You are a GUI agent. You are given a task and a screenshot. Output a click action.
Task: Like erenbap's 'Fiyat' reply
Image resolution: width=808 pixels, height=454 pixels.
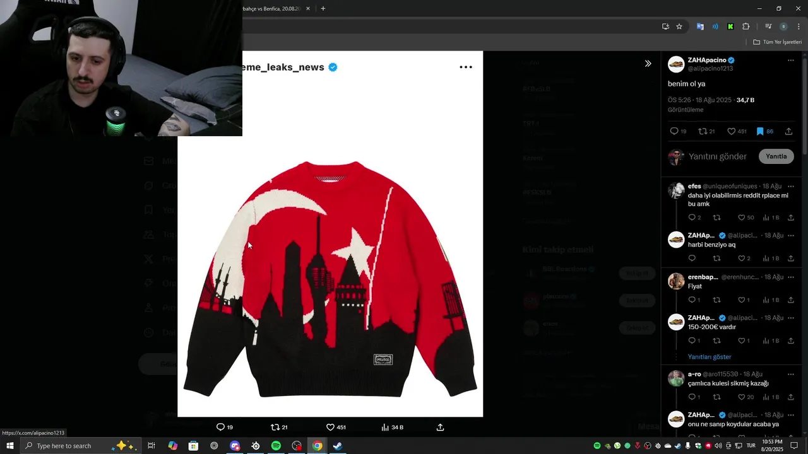click(744, 300)
